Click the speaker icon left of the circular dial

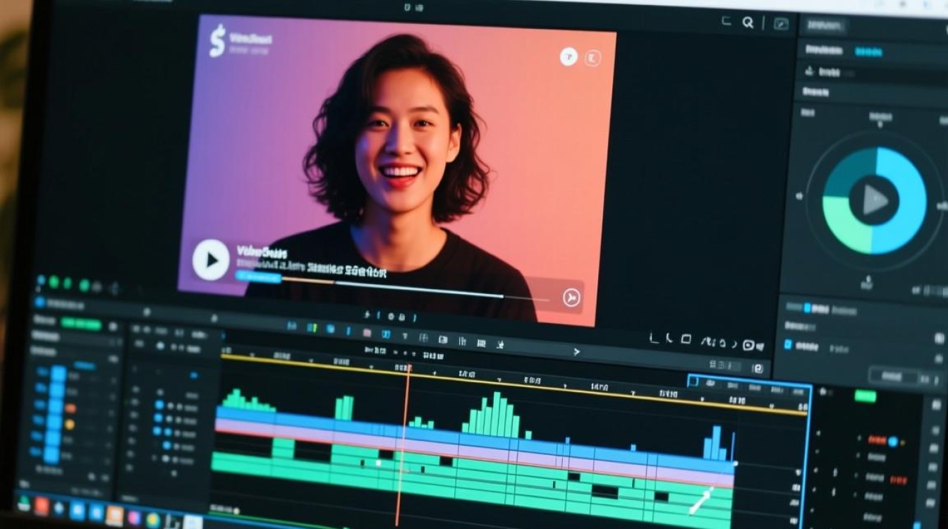pyautogui.click(x=800, y=197)
